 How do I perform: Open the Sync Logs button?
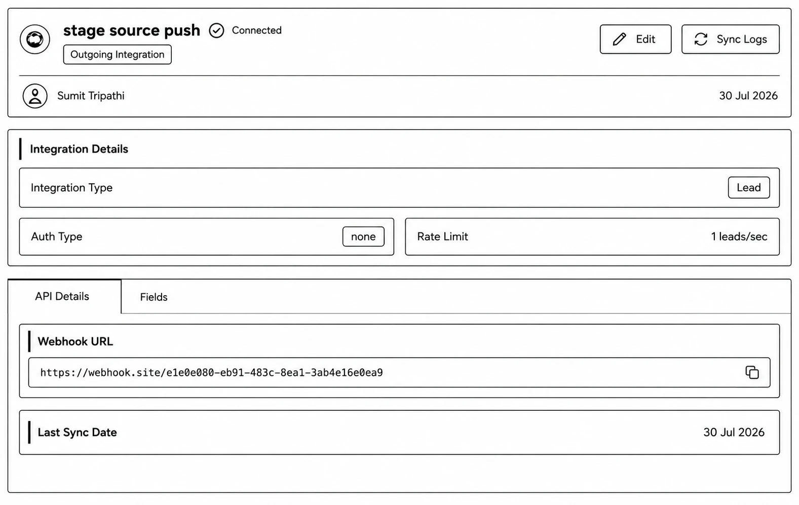coord(730,39)
